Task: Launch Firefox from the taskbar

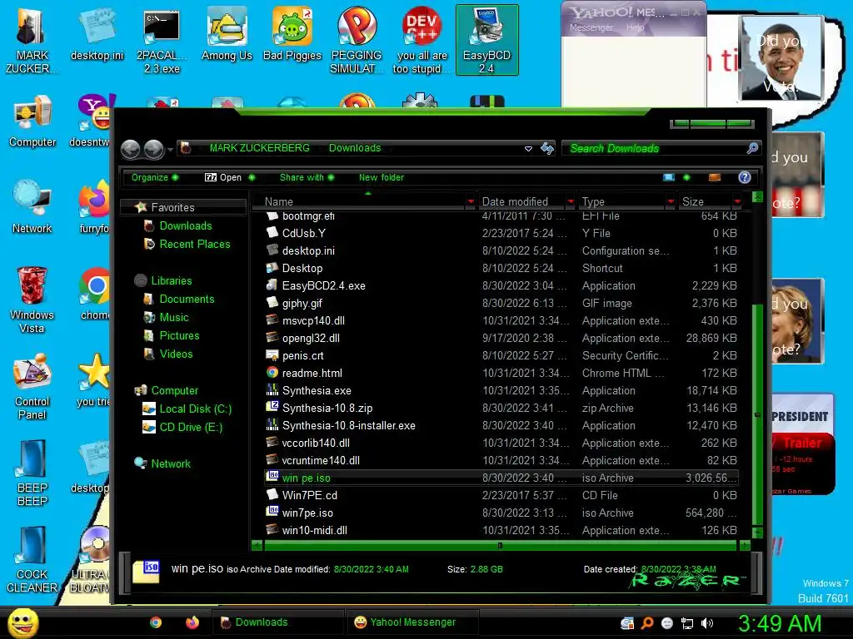Action: 192,622
